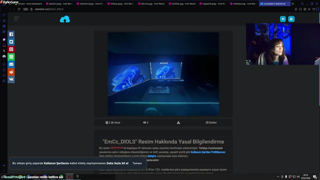Screen dimensions: 320x180
Task: Toggle the browser VPN badge
Action: (x=25, y=9)
